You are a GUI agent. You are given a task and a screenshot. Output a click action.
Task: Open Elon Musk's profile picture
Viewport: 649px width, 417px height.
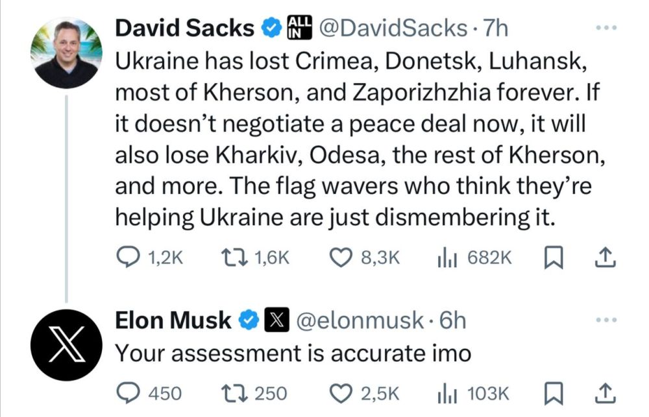coord(65,347)
